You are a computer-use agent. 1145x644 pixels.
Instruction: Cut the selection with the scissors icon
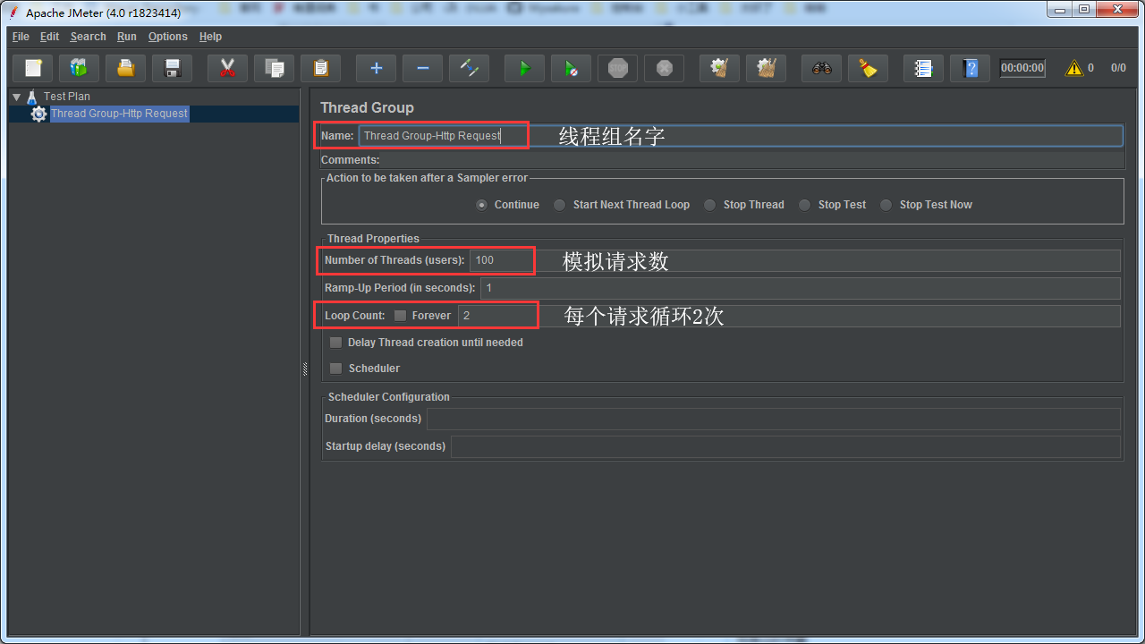click(228, 68)
